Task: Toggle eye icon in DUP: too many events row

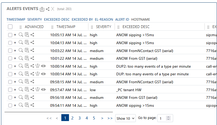Action: (43, 74)
